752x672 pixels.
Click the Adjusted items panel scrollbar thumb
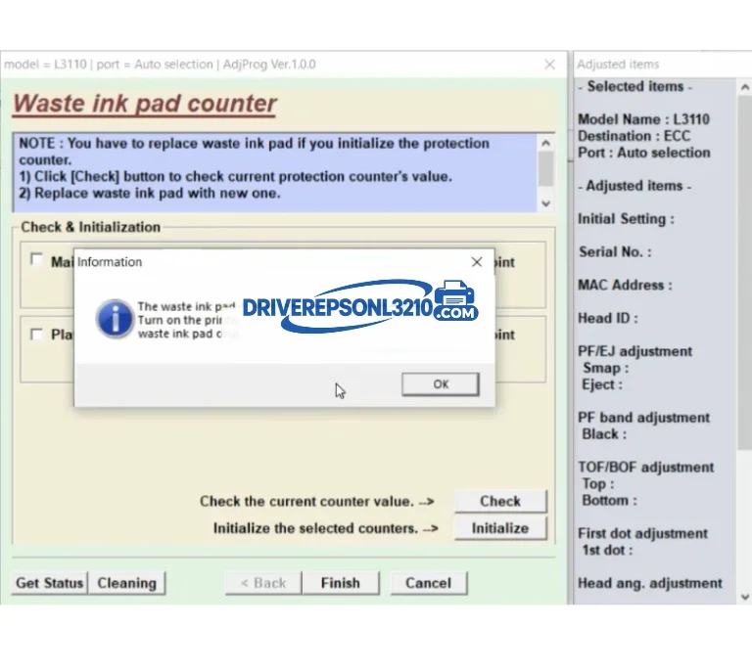pos(744,273)
